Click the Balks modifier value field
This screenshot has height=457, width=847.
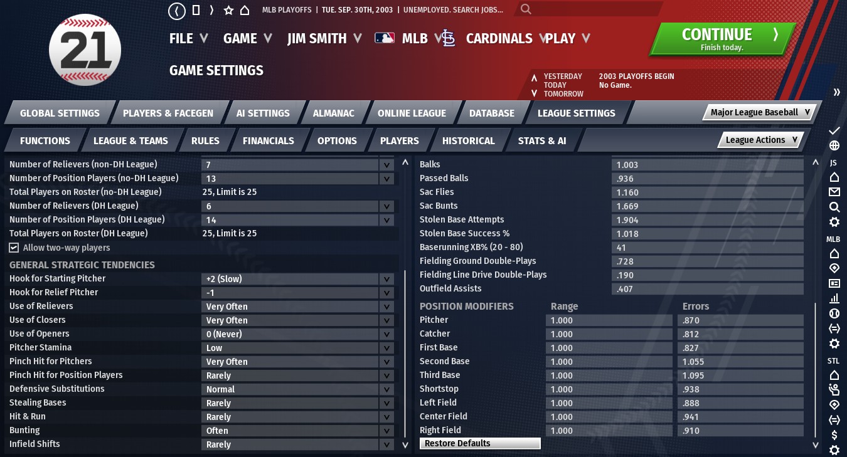pos(708,165)
